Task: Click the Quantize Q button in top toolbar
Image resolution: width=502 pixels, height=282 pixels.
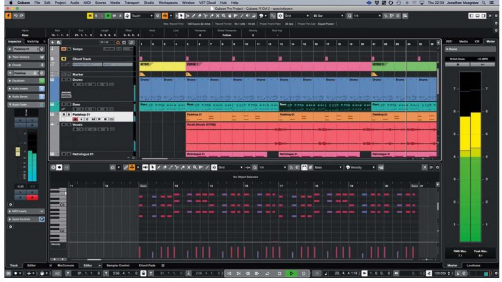Action: (350, 16)
